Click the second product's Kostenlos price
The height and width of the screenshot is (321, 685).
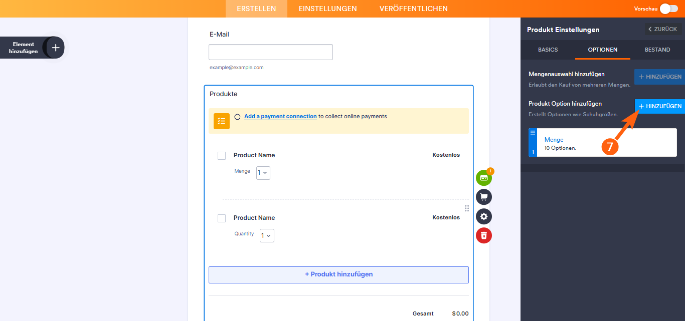pyautogui.click(x=446, y=217)
